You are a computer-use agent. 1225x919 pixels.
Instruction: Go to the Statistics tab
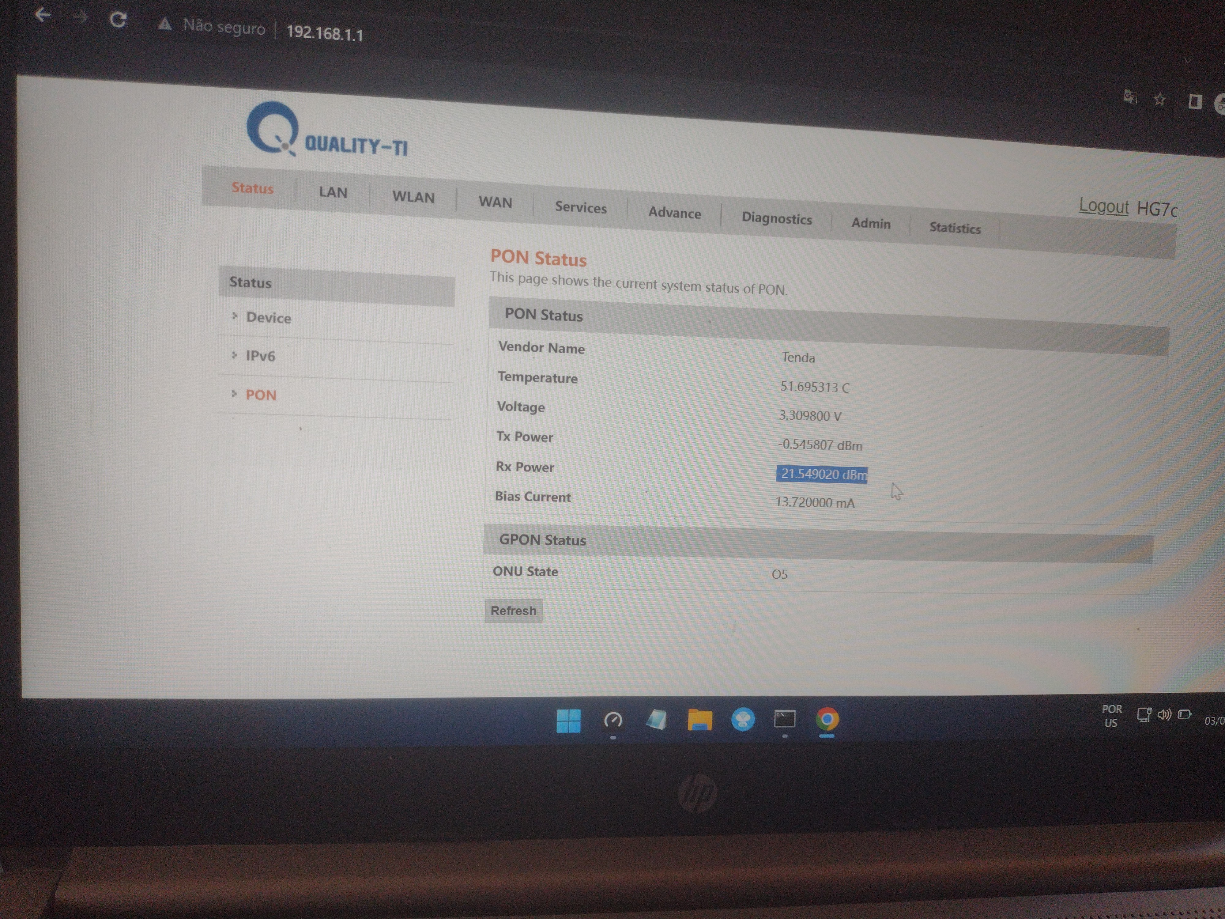point(955,228)
